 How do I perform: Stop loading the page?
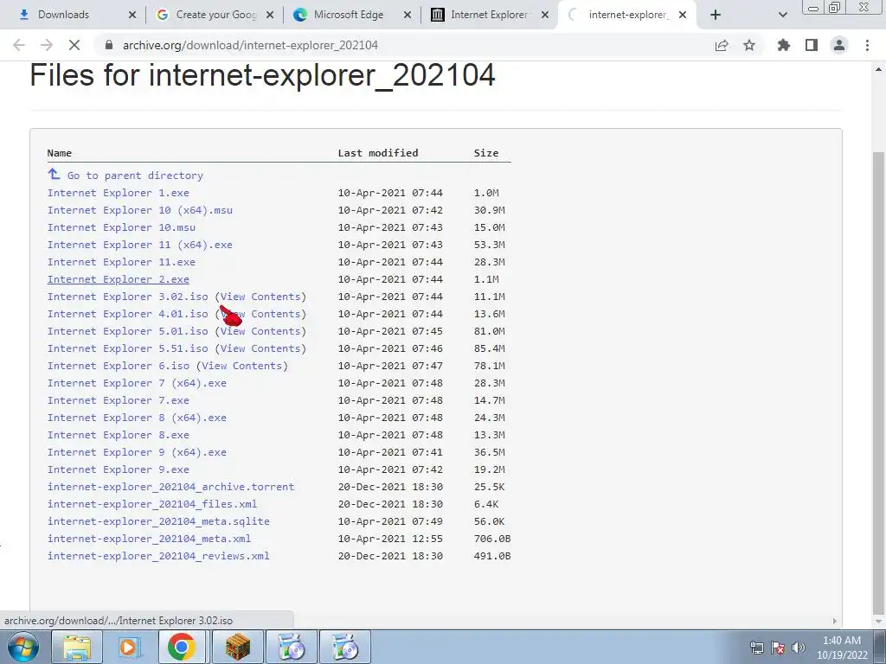click(x=74, y=45)
